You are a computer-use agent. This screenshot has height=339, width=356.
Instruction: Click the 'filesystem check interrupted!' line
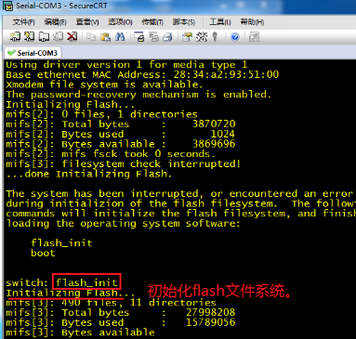point(124,163)
